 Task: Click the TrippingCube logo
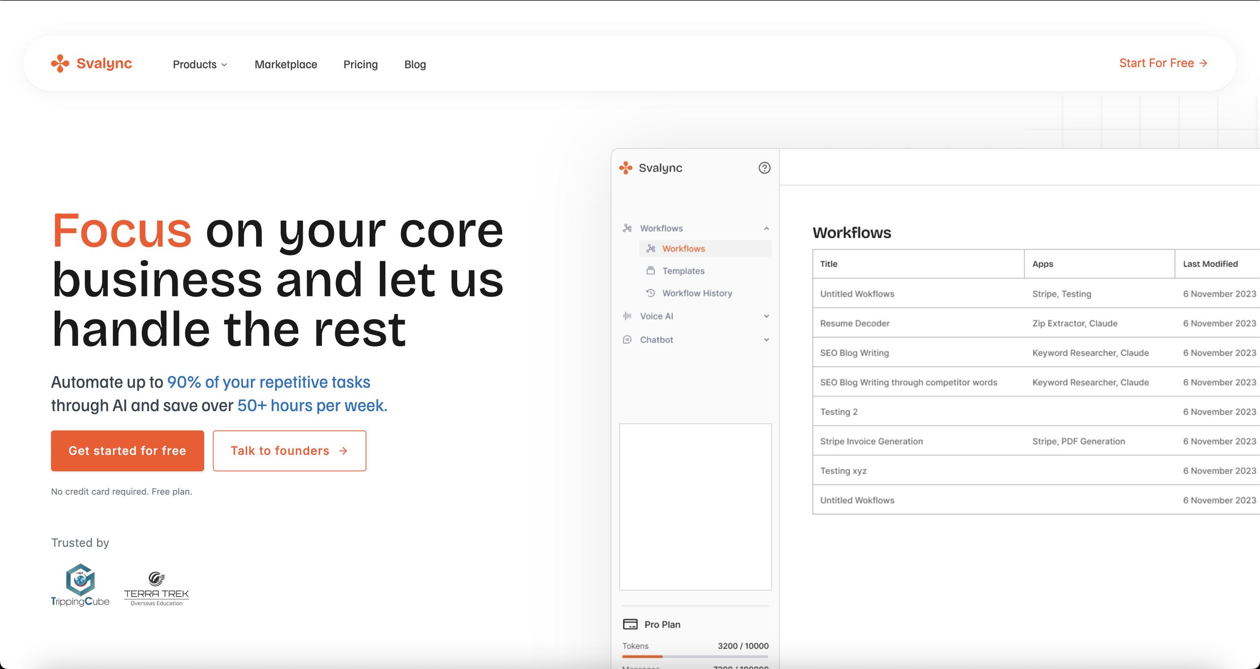[x=80, y=585]
